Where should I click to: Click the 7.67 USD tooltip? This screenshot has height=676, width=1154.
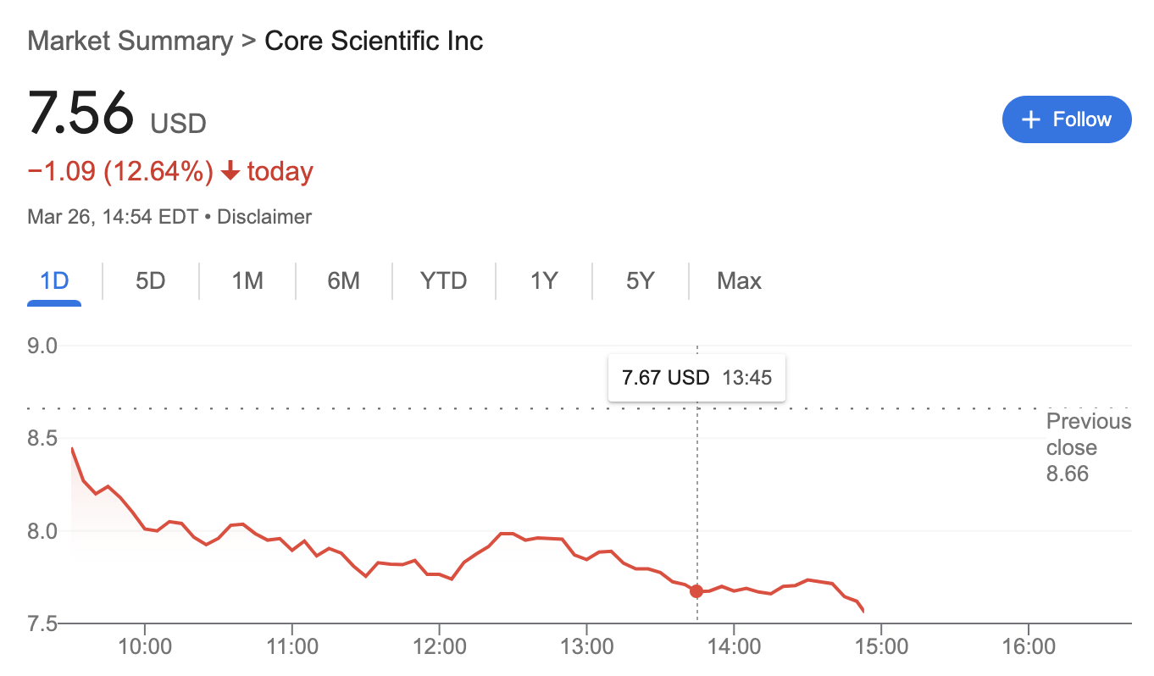[664, 377]
